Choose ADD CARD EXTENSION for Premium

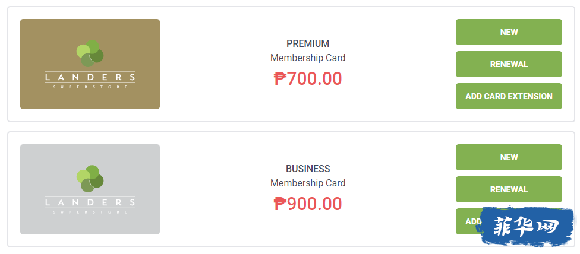point(509,96)
